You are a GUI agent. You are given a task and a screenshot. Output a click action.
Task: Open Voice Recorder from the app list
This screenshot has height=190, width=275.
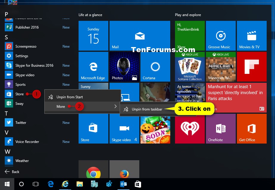pyautogui.click(x=26, y=141)
